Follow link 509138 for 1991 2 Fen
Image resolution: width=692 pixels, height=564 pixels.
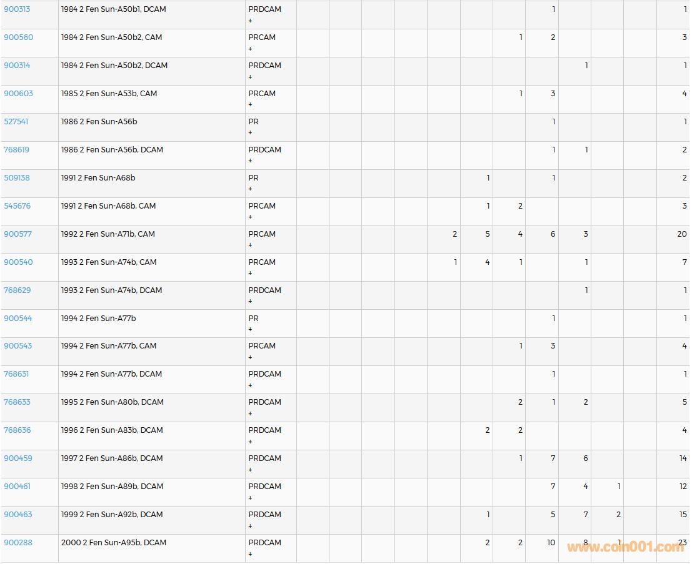[x=17, y=178]
